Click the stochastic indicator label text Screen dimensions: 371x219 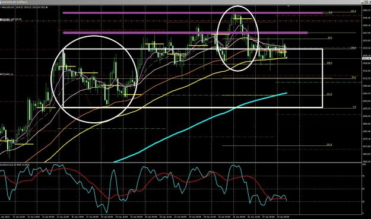[x=15, y=164]
